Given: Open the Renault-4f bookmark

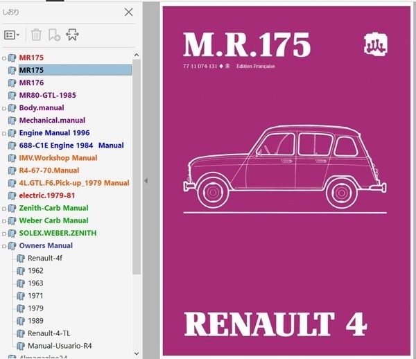Looking at the screenshot, I should pyautogui.click(x=45, y=258).
